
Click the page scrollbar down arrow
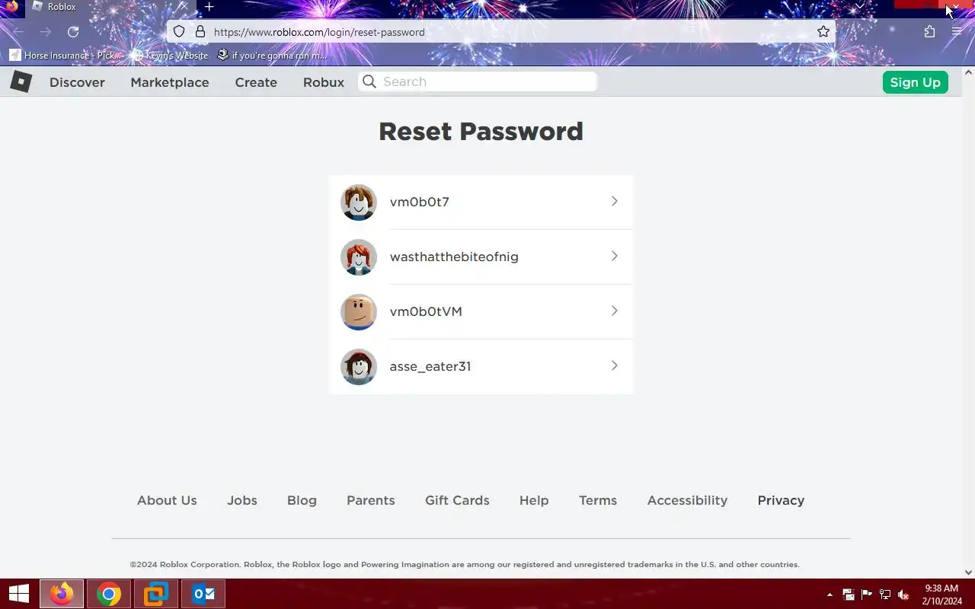(x=969, y=572)
